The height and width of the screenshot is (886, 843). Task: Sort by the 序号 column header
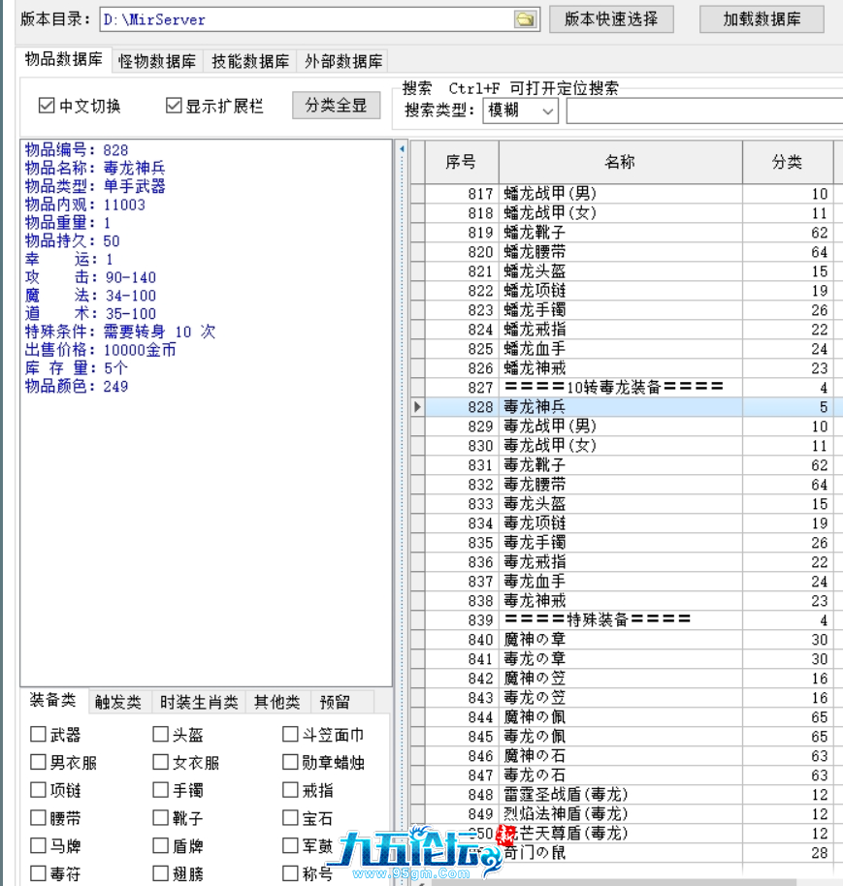click(462, 162)
